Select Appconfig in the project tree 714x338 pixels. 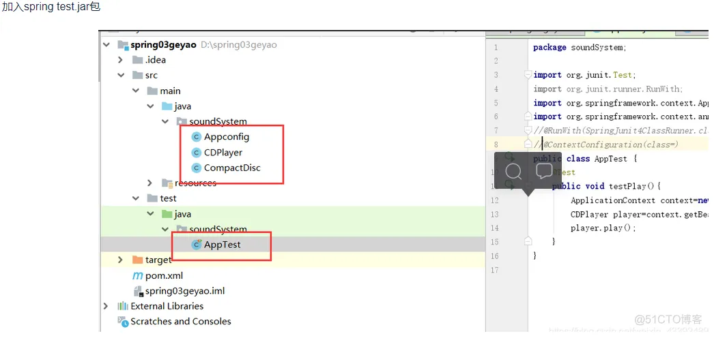point(227,137)
